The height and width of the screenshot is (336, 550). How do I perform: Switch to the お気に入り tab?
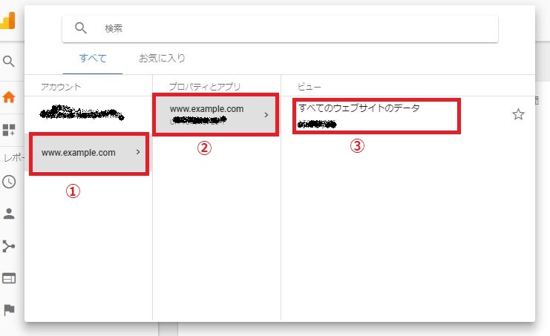[162, 58]
